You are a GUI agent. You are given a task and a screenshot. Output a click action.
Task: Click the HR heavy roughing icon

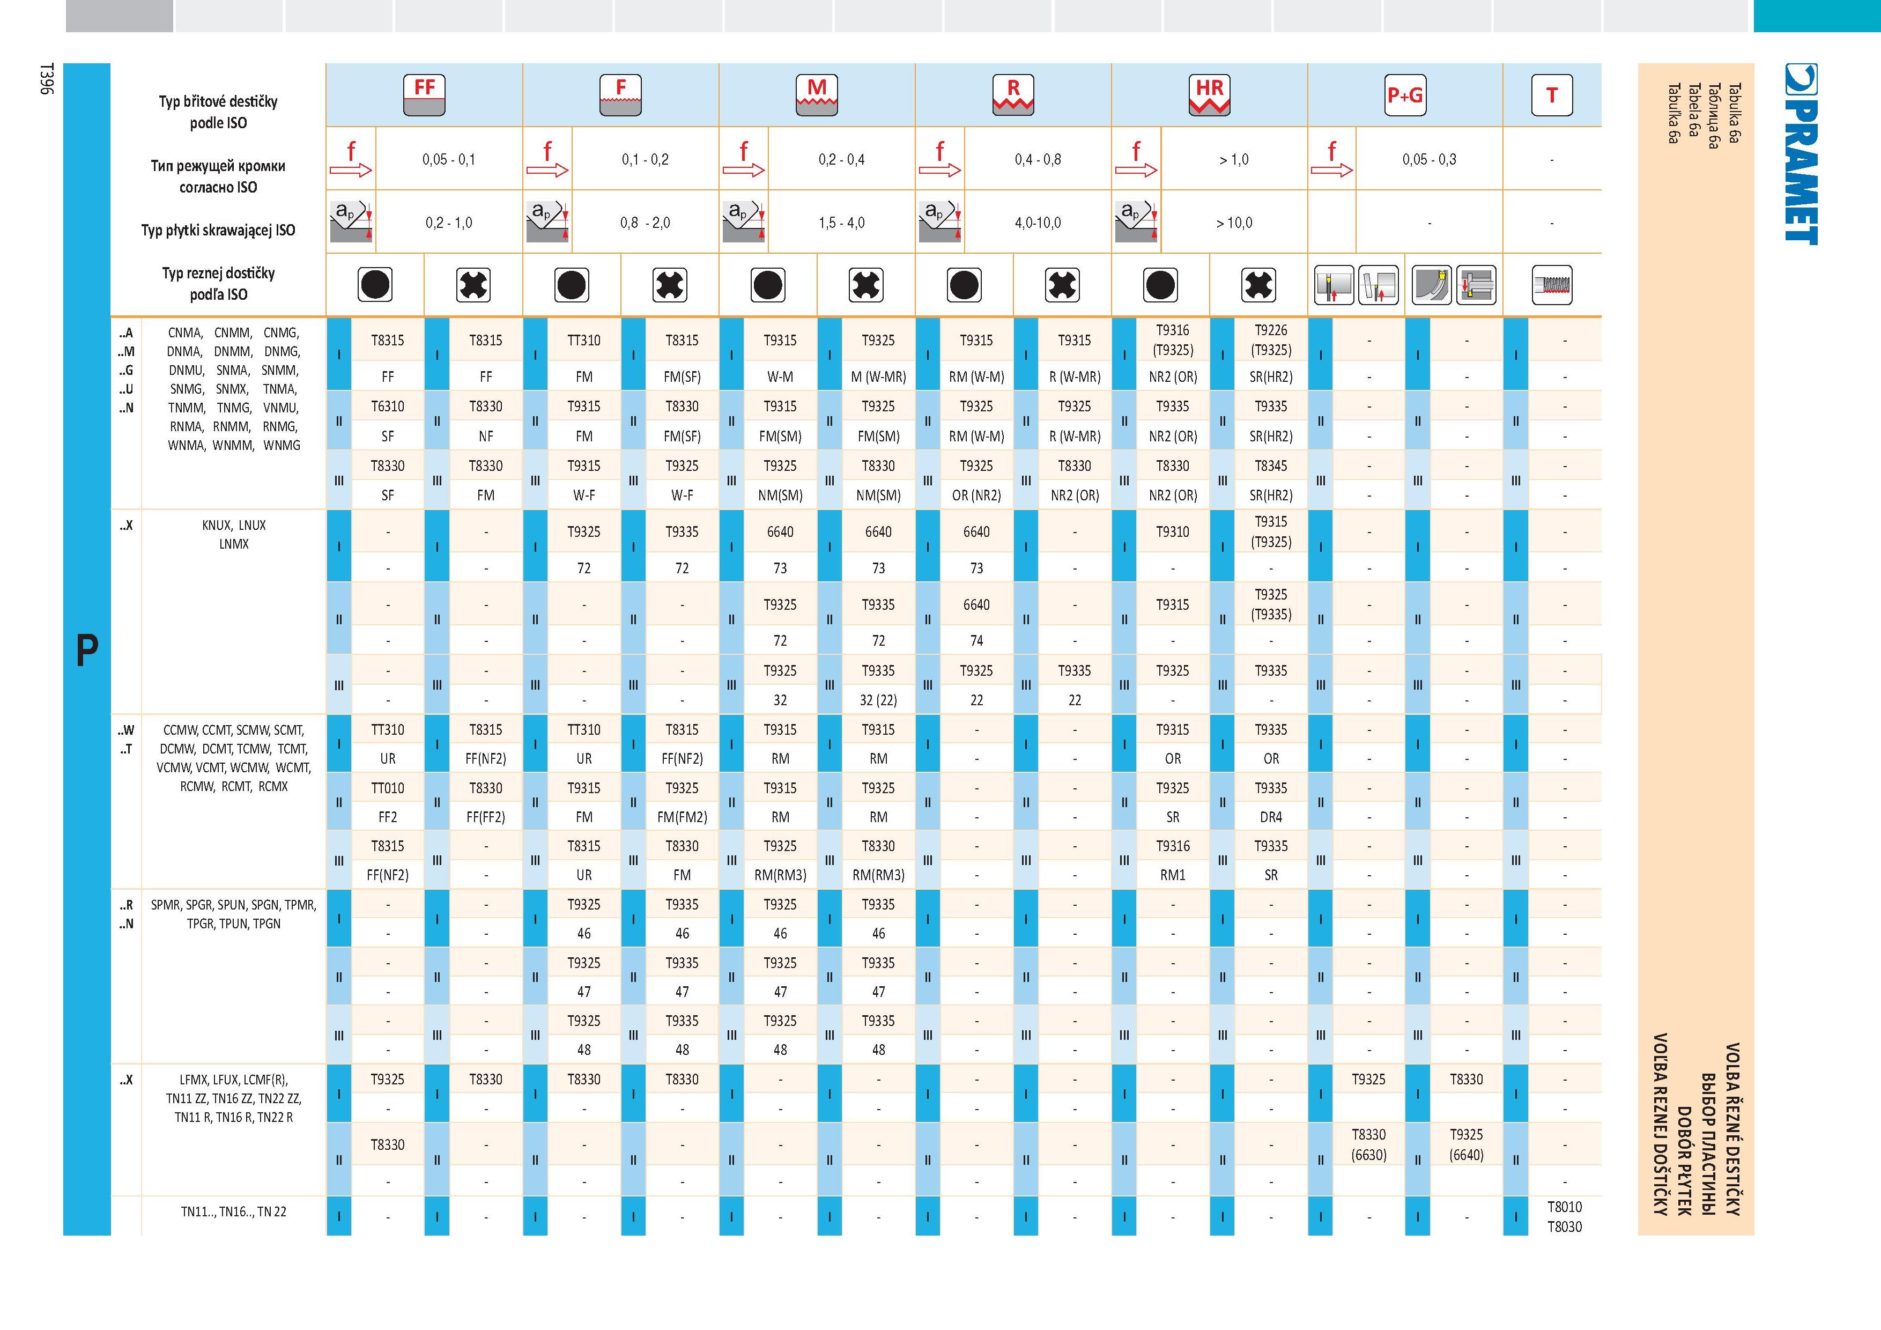click(1209, 95)
